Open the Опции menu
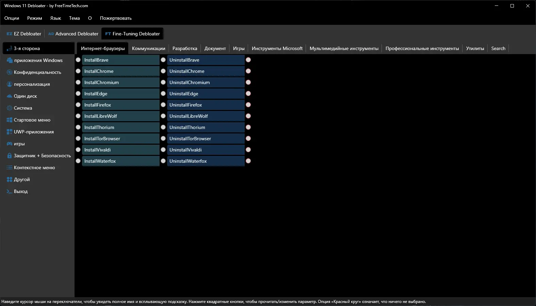The height and width of the screenshot is (306, 536). [12, 18]
